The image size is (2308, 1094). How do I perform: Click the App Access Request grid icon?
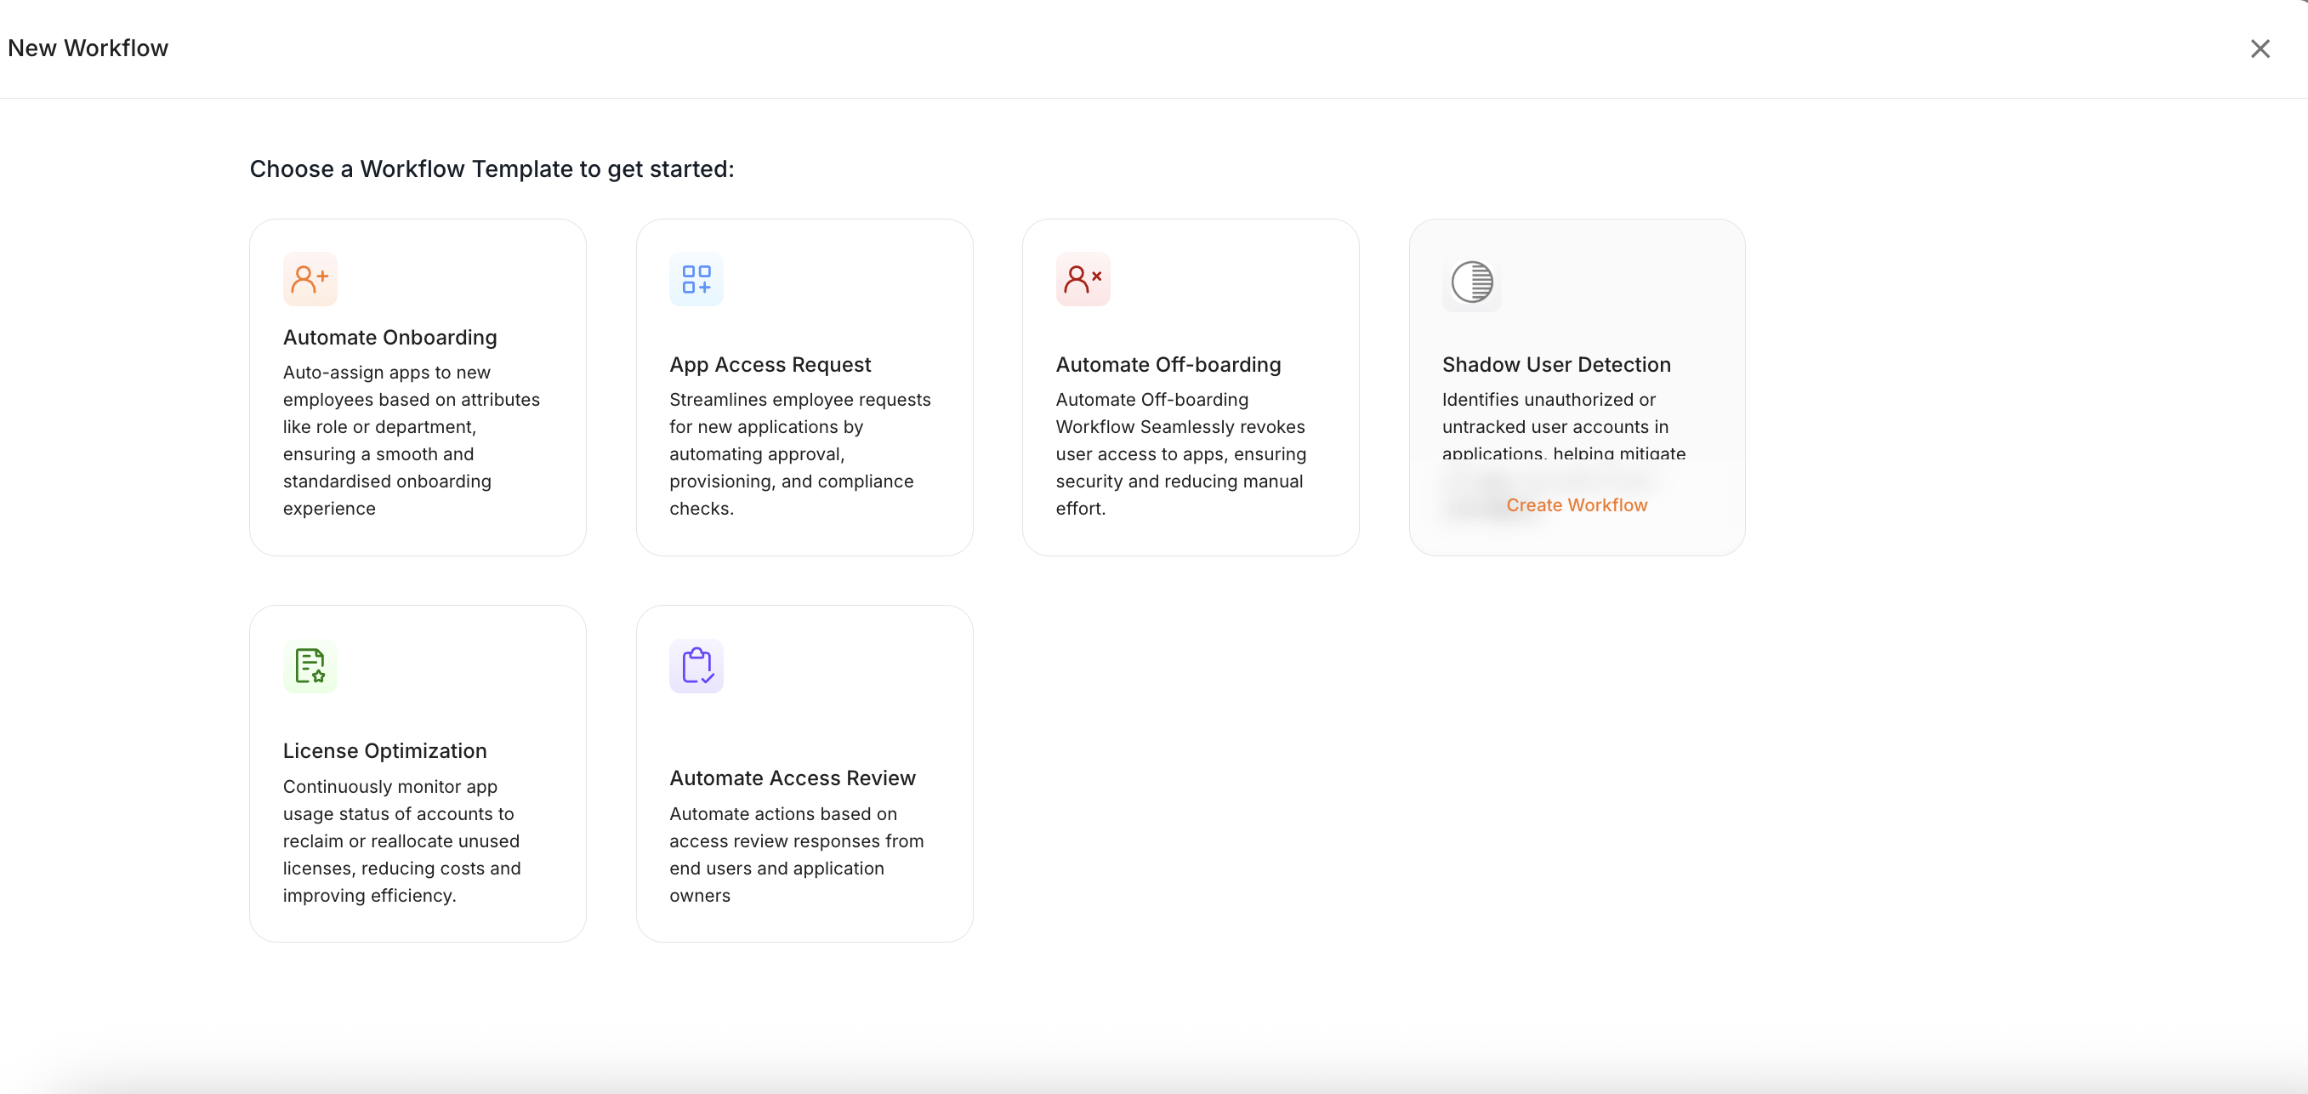point(696,280)
